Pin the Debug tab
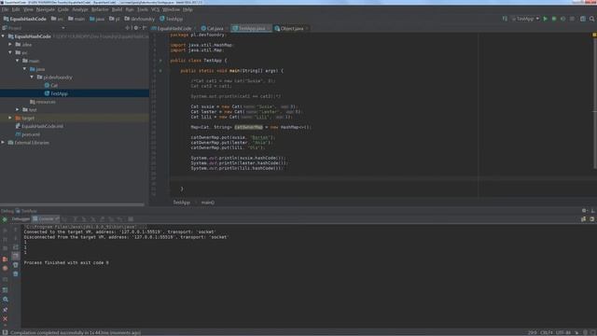 pyautogui.click(x=5, y=309)
